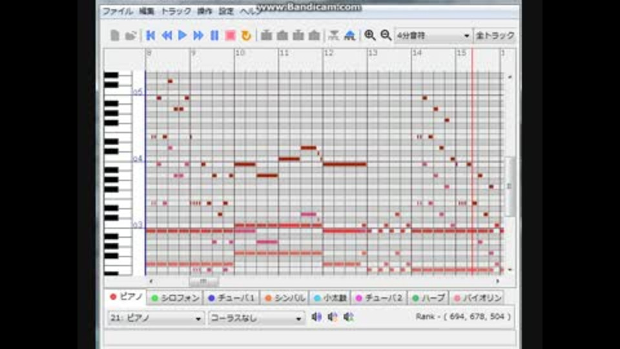The height and width of the screenshot is (349, 620).
Task: Open the コーラスなし chorus dropdown
Action: (x=256, y=318)
